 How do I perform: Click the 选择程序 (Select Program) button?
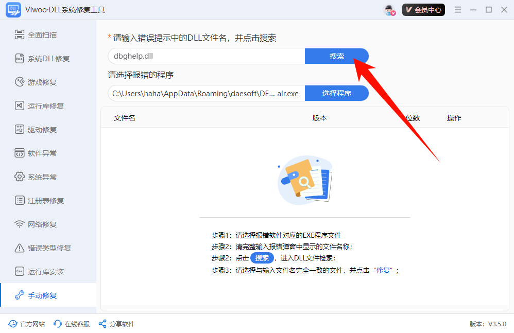click(x=337, y=93)
